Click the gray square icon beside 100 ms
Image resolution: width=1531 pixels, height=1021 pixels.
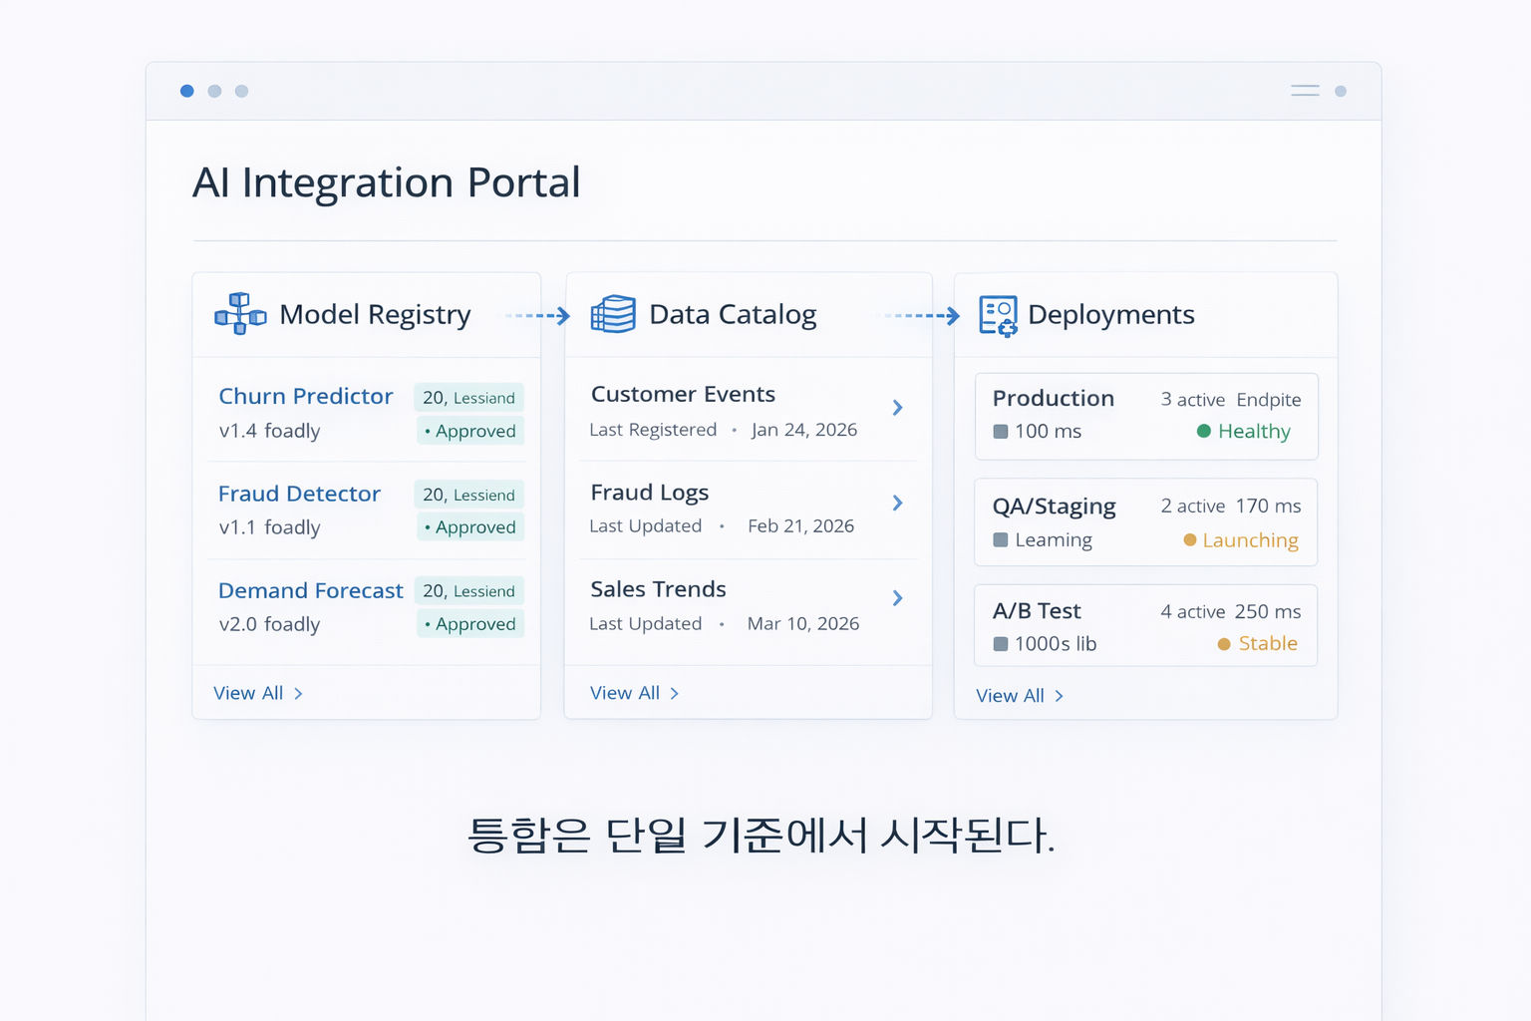click(x=1001, y=432)
